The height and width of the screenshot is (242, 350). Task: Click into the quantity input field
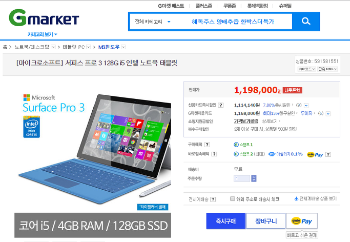[242, 178]
